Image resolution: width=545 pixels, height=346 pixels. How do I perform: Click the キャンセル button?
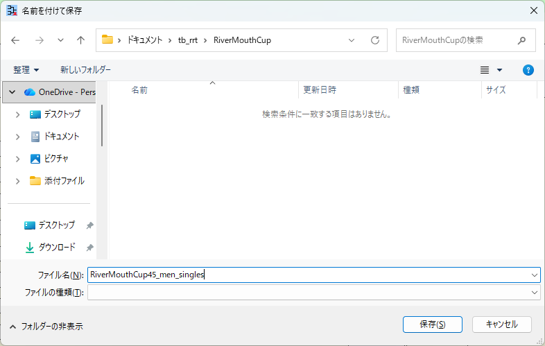pos(501,325)
